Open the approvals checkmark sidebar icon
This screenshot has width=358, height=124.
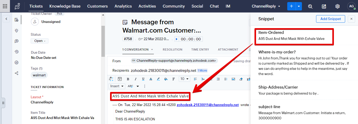tap(17, 63)
